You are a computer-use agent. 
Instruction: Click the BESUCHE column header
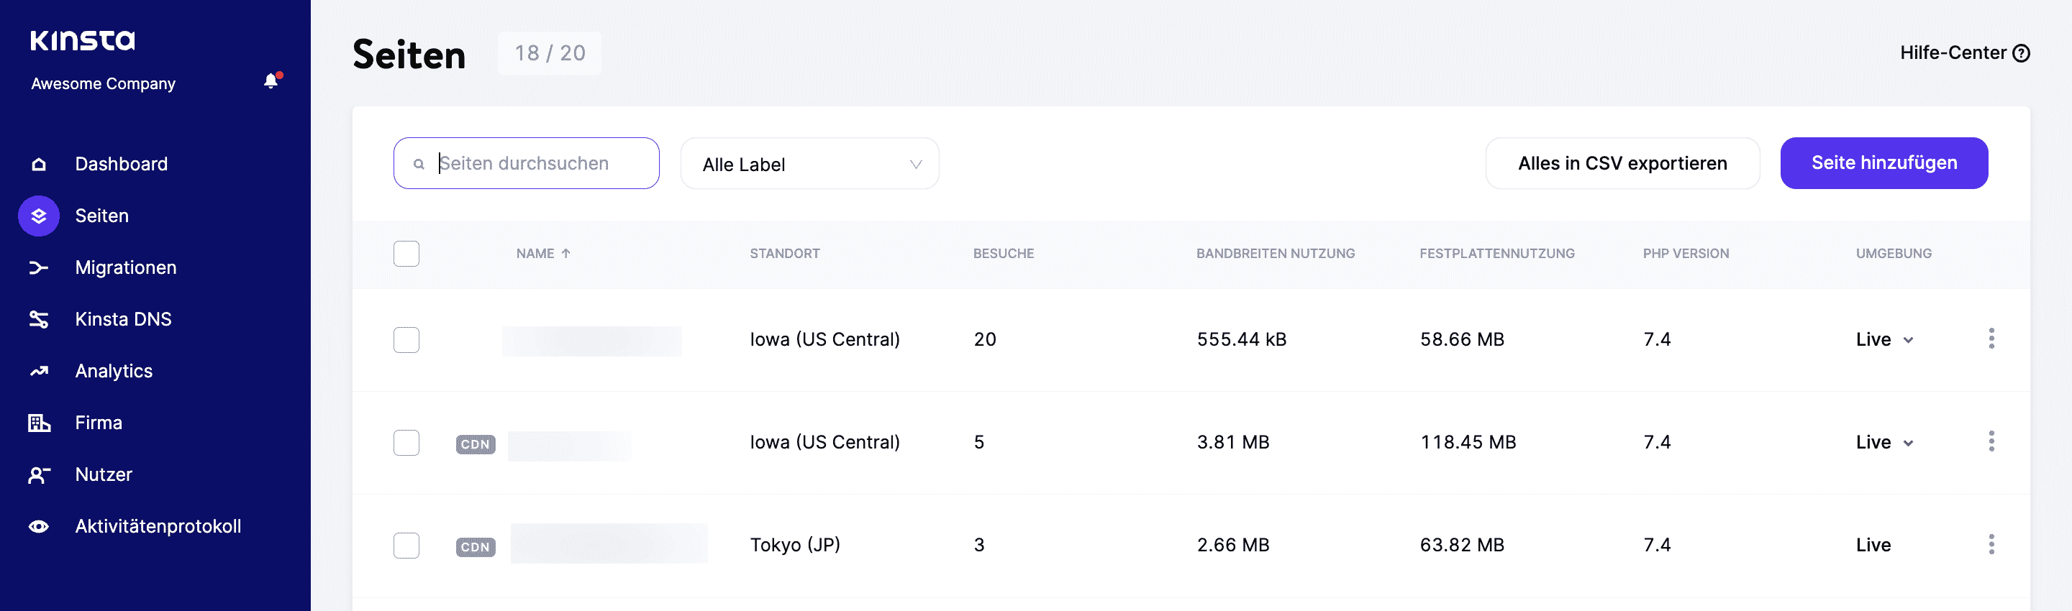tap(1003, 253)
